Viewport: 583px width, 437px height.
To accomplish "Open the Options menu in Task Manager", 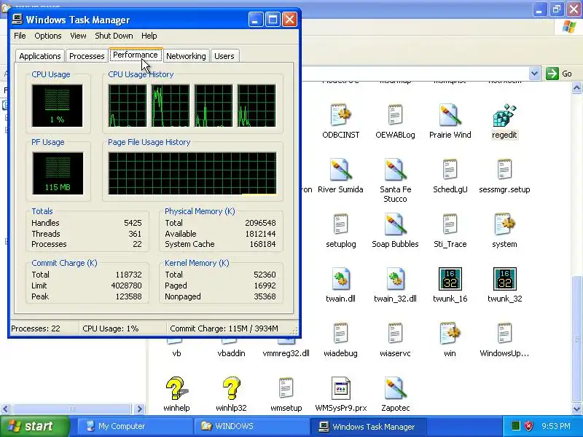I will point(48,36).
